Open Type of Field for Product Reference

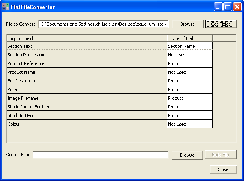tap(190, 63)
